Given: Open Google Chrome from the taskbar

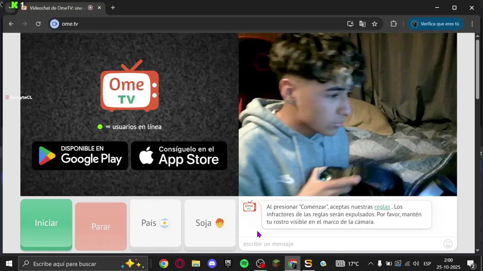Looking at the screenshot, I should 163,264.
